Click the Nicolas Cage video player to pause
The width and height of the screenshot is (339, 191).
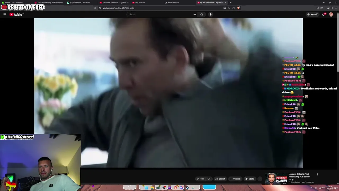pos(168,93)
